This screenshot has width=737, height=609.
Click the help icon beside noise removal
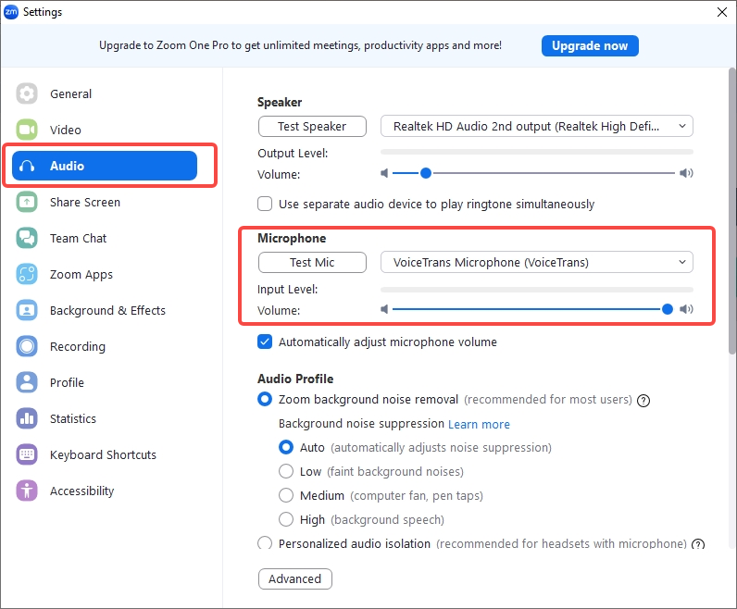[643, 401]
